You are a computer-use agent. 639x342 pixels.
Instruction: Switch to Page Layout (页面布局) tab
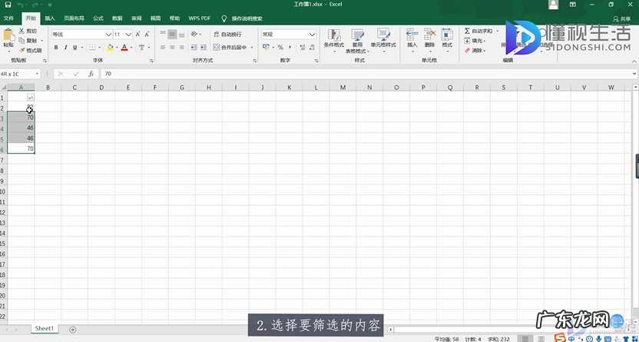click(74, 18)
